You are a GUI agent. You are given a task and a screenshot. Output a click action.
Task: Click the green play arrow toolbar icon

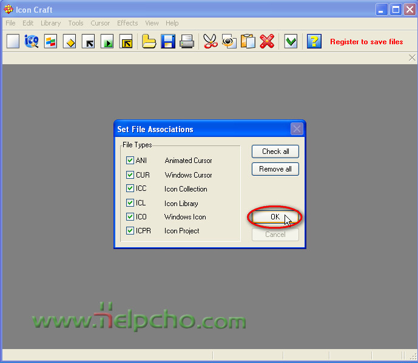[x=107, y=42]
